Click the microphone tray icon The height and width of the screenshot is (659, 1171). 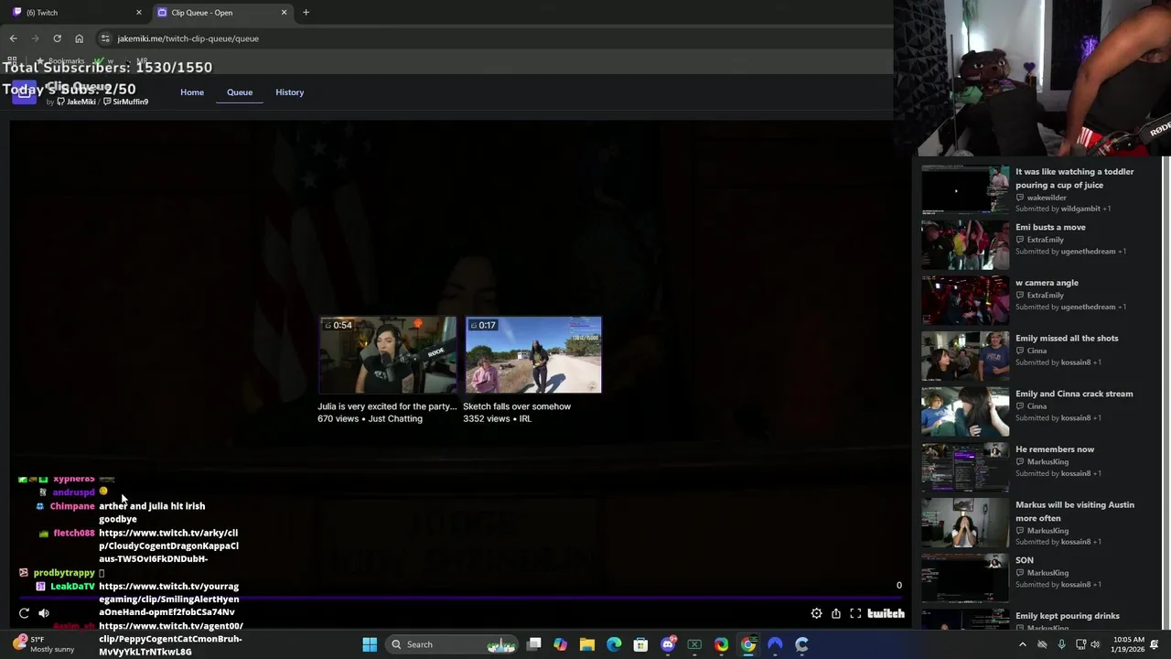tap(1061, 644)
